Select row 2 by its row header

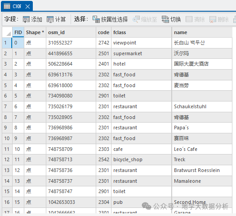[x=7, y=53]
